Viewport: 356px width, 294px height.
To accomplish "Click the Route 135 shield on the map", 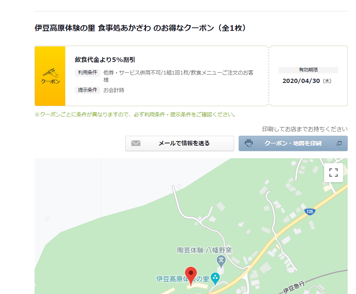I will point(310,211).
